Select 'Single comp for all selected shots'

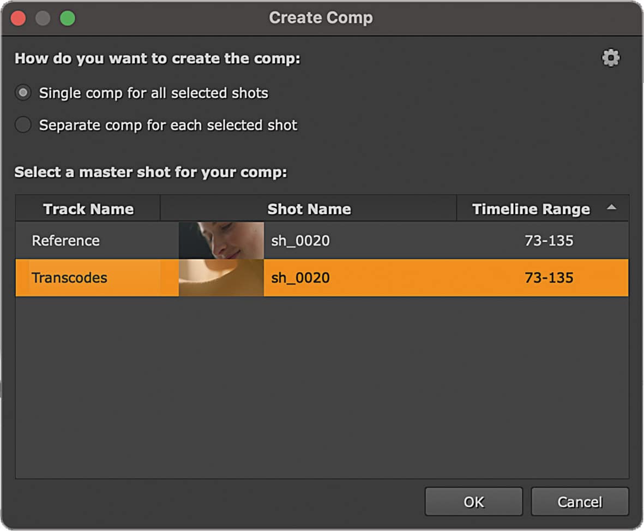(x=23, y=93)
